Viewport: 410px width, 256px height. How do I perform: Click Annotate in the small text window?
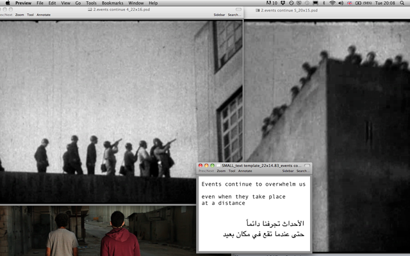245,171
